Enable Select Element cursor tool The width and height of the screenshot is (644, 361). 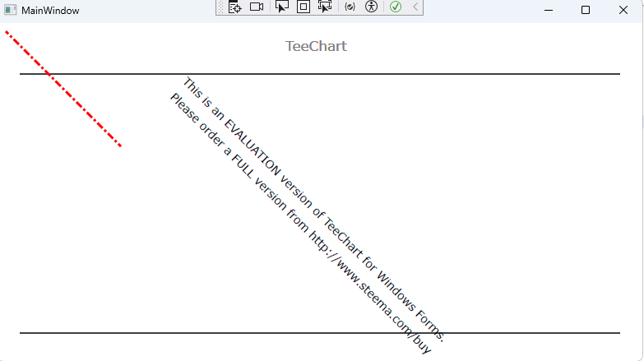[x=282, y=7]
